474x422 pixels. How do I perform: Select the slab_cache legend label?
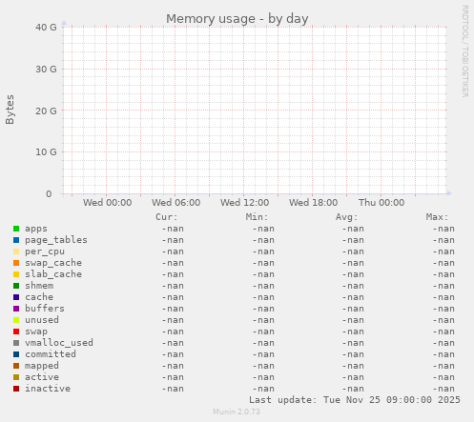53,274
